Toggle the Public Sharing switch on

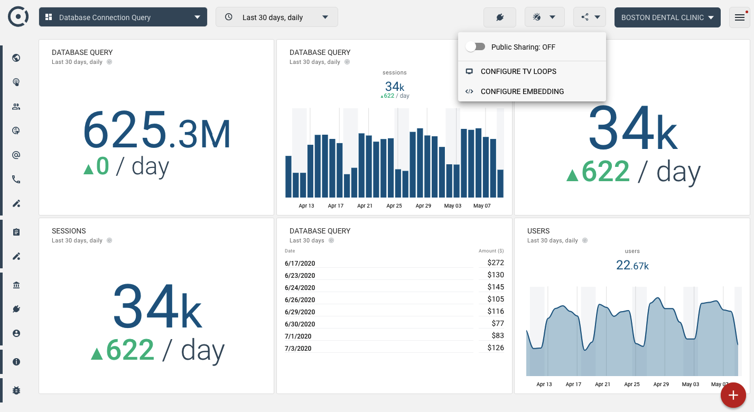(476, 47)
